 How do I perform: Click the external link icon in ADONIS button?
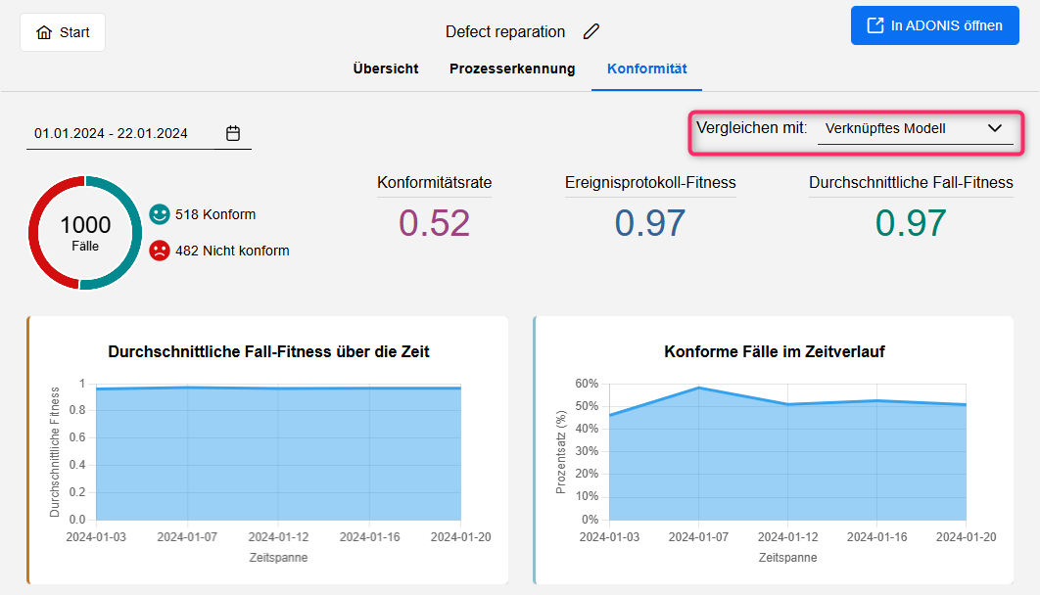click(x=875, y=25)
